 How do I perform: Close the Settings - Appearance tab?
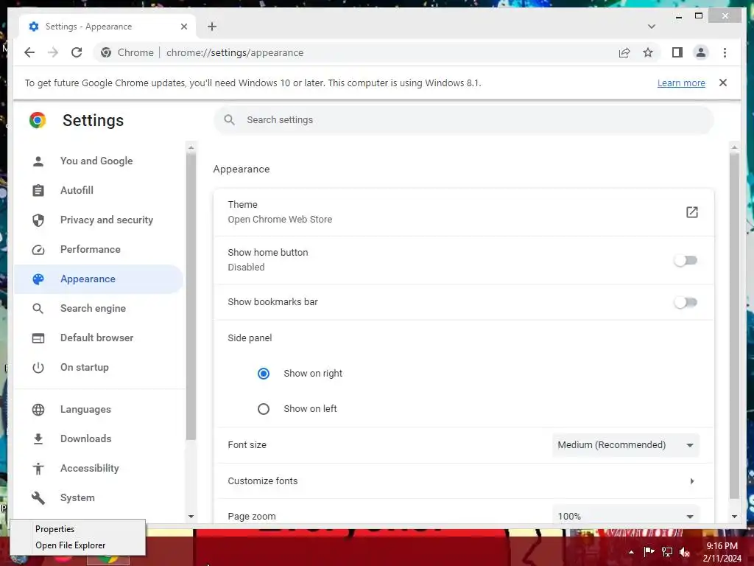(x=183, y=27)
